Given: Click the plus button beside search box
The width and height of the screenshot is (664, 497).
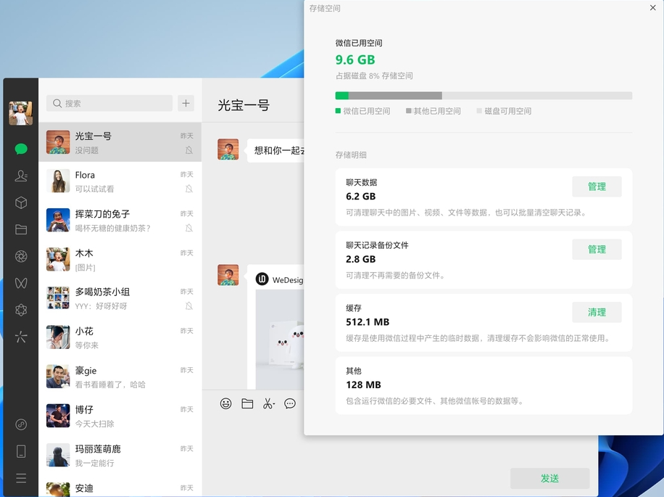Looking at the screenshot, I should [x=186, y=103].
